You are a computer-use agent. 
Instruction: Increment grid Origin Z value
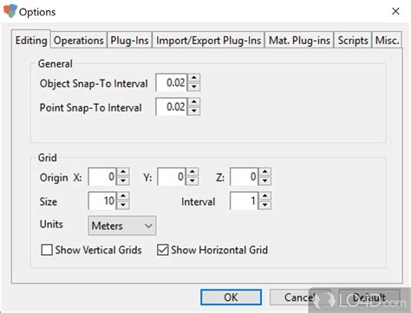click(265, 172)
